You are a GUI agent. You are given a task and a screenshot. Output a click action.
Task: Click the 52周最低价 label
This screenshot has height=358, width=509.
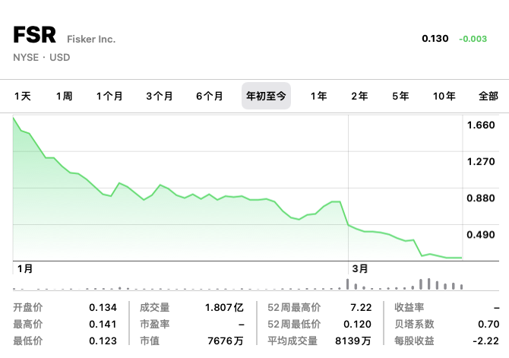(x=294, y=325)
